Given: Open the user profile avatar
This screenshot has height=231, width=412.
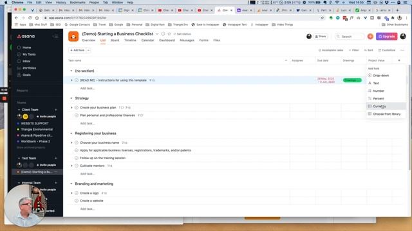Looking at the screenshot, I should pos(403,37).
